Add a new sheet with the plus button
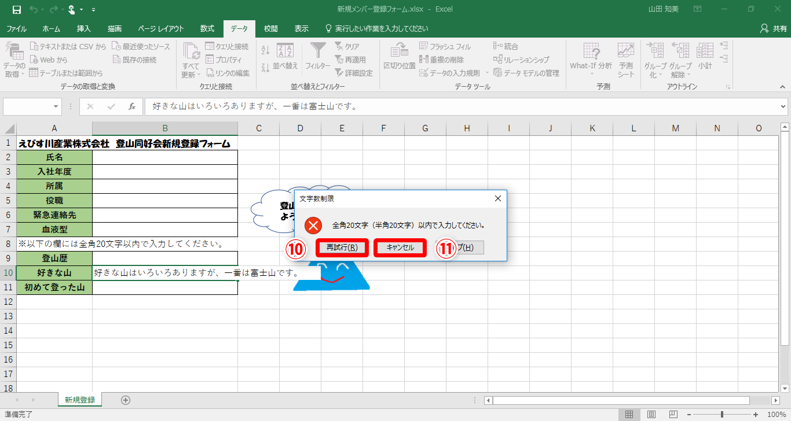 pyautogui.click(x=126, y=400)
